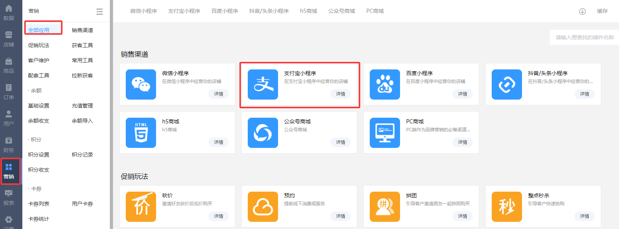Open 拉新获客 in the marketing menu
This screenshot has height=229, width=619.
[x=83, y=75]
